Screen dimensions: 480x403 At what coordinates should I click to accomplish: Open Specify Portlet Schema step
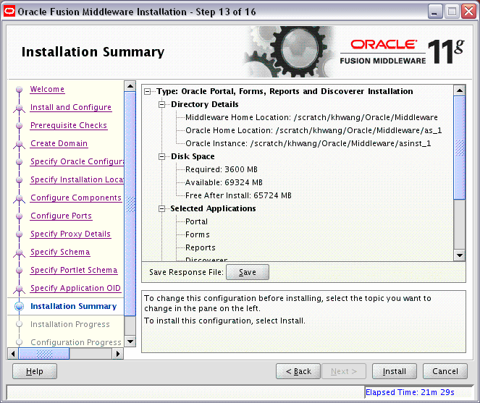click(x=74, y=270)
